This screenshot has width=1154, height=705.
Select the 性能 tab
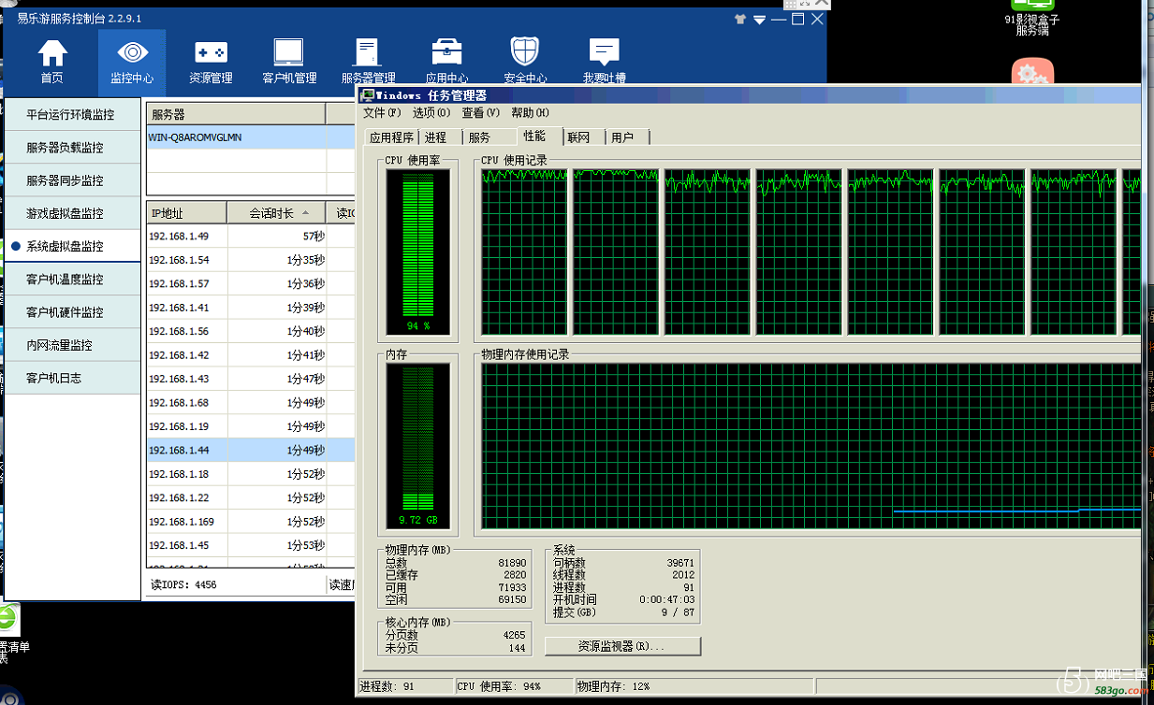(x=535, y=137)
